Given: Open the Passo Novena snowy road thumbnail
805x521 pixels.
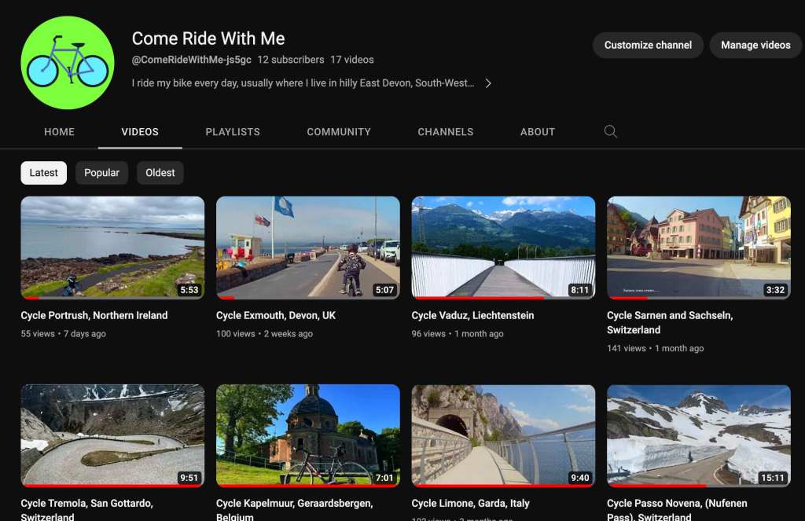Looking at the screenshot, I should [x=698, y=435].
